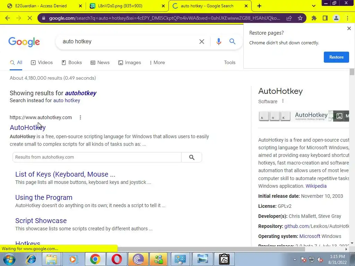Dismiss the Restore pages popup
This screenshot has height=266, width=355.
tap(349, 28)
